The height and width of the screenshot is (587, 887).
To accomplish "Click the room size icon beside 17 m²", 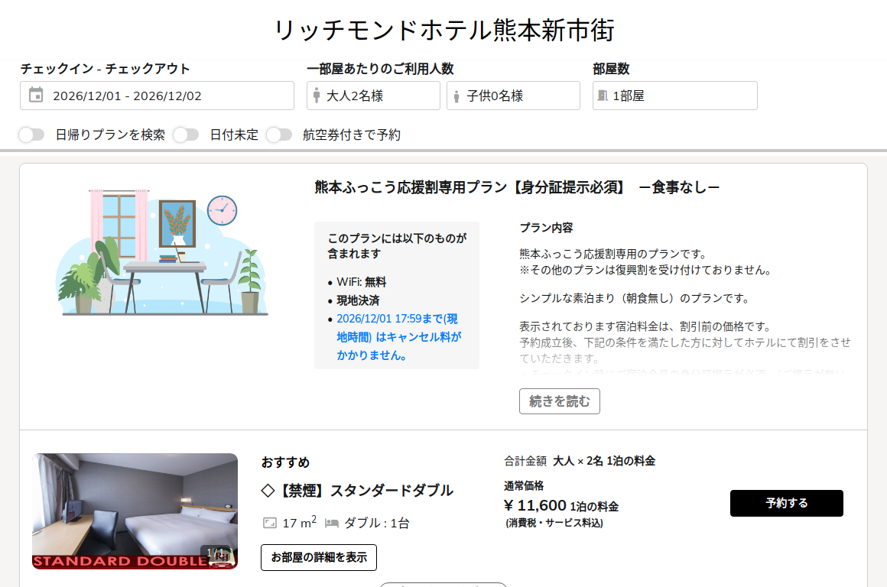I will point(270,523).
